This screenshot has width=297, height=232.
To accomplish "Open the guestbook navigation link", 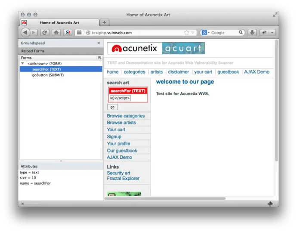I will pyautogui.click(x=228, y=72).
